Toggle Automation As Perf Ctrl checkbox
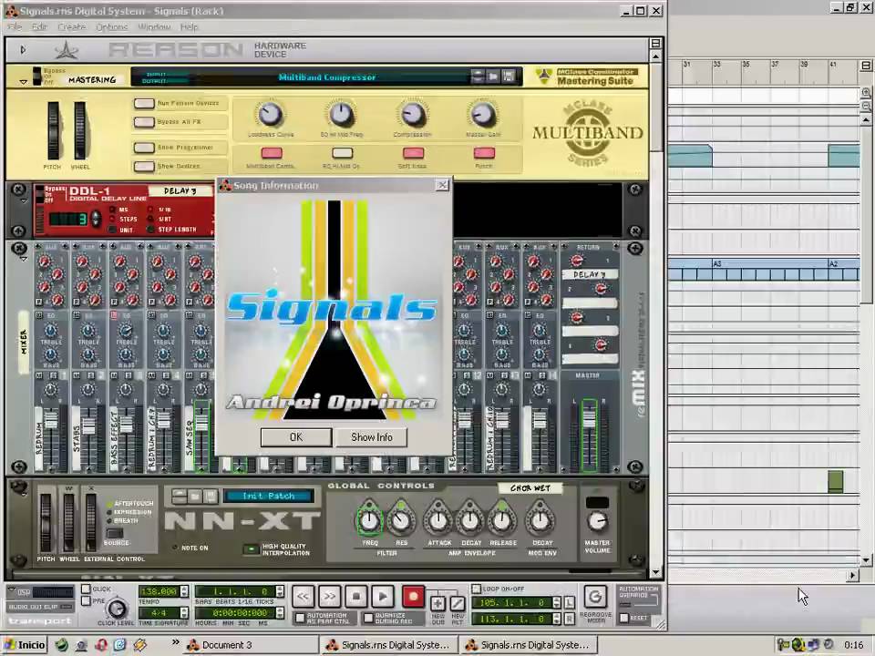Viewport: 875px width, 656px height. click(300, 618)
